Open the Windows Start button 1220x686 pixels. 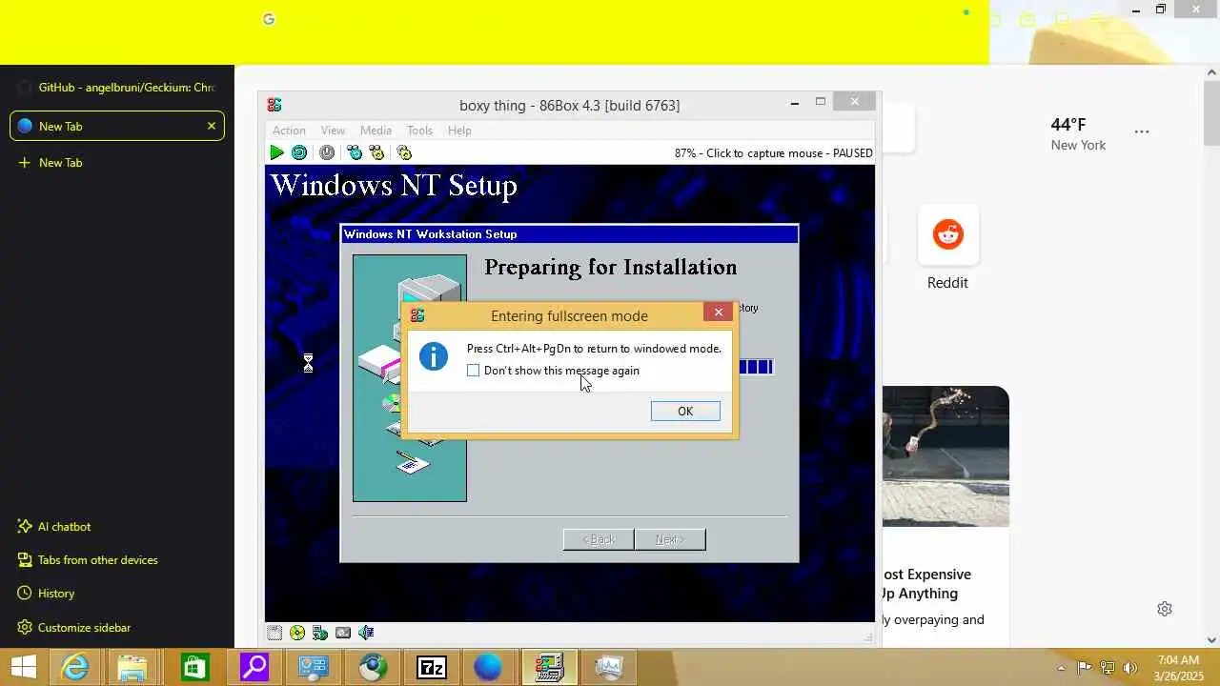(x=23, y=667)
